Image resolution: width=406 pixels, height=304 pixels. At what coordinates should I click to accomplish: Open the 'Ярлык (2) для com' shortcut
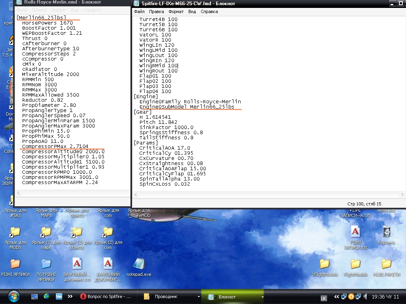[108, 238]
